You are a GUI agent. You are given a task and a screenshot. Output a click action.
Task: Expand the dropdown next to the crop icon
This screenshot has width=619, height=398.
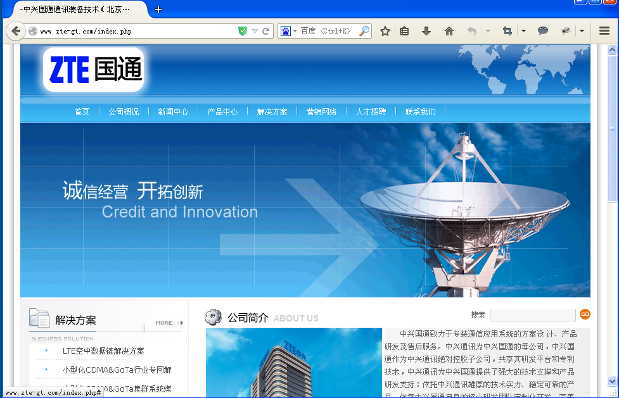(523, 31)
